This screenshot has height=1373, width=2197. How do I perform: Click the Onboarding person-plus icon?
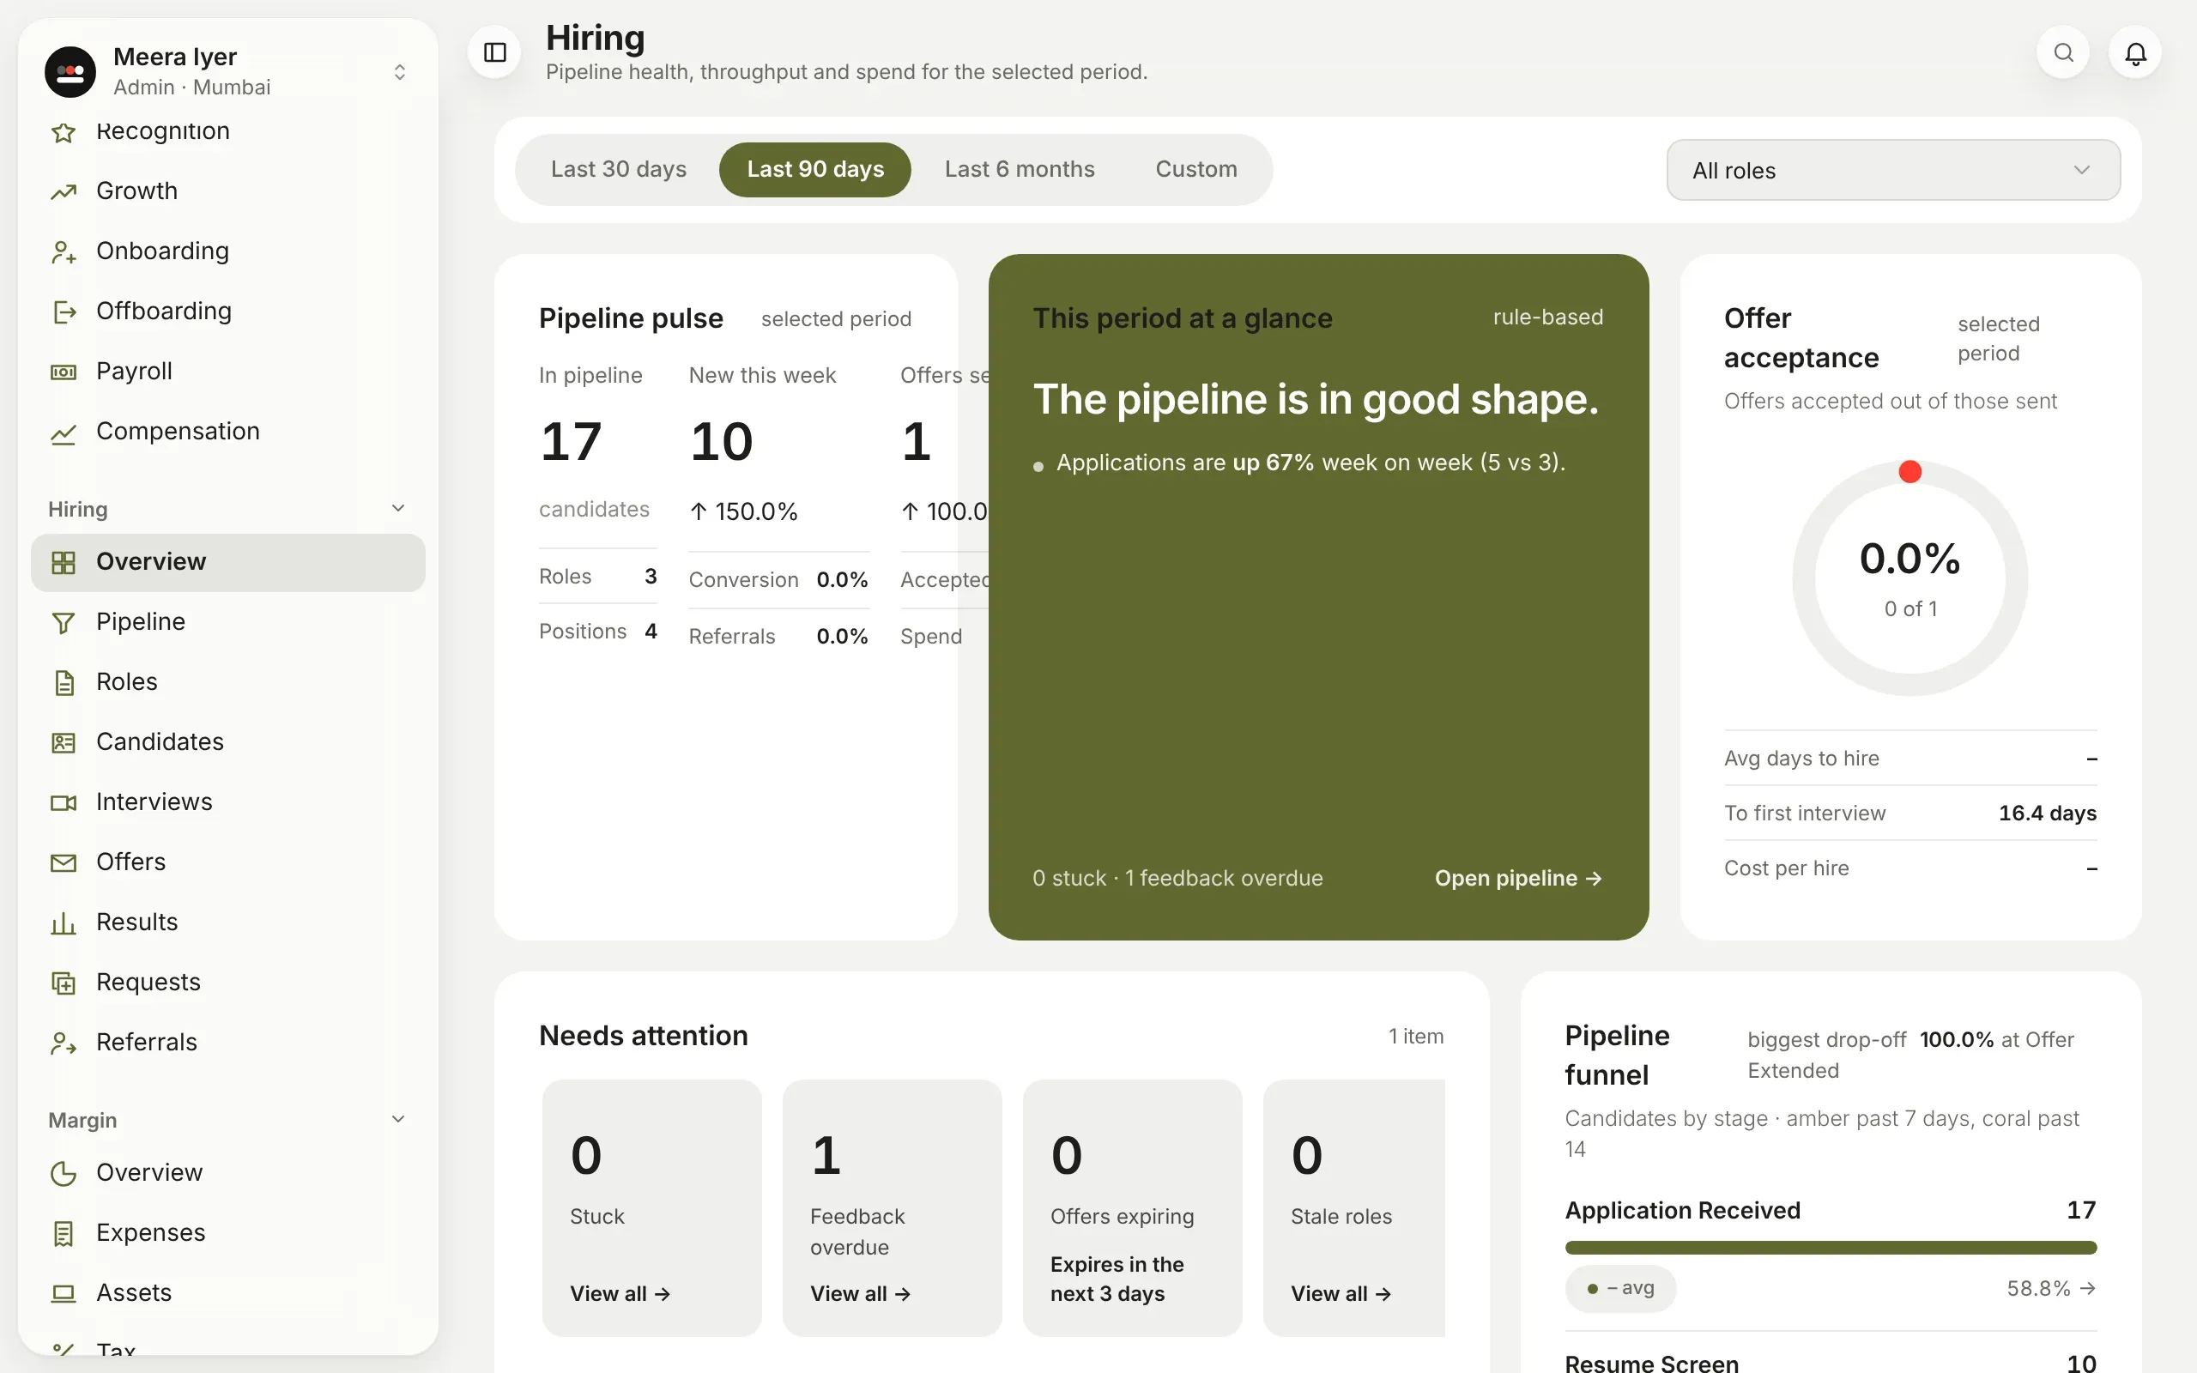64,251
